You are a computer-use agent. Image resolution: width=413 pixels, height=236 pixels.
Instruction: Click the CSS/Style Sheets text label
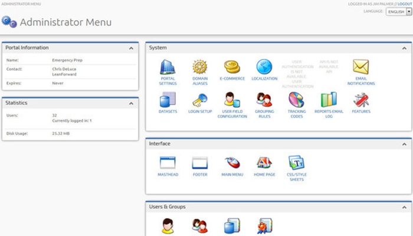(x=297, y=177)
